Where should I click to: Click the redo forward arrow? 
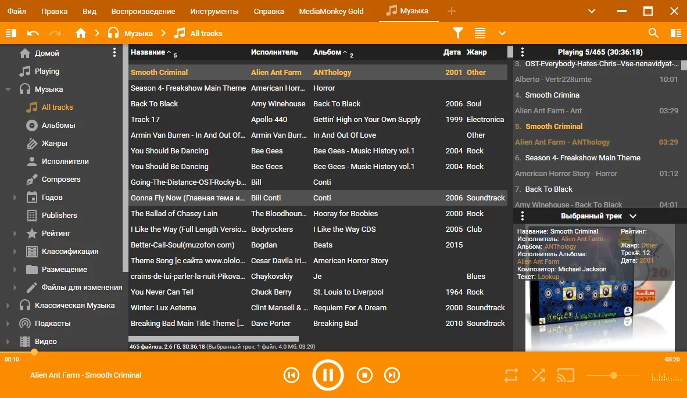[55, 33]
